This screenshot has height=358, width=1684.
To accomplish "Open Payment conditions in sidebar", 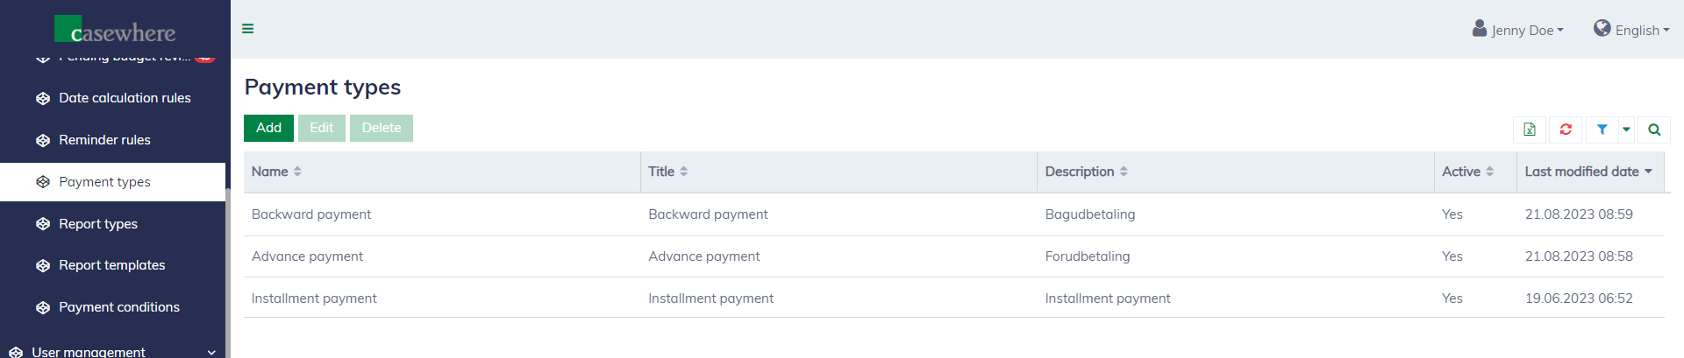I will (x=118, y=307).
